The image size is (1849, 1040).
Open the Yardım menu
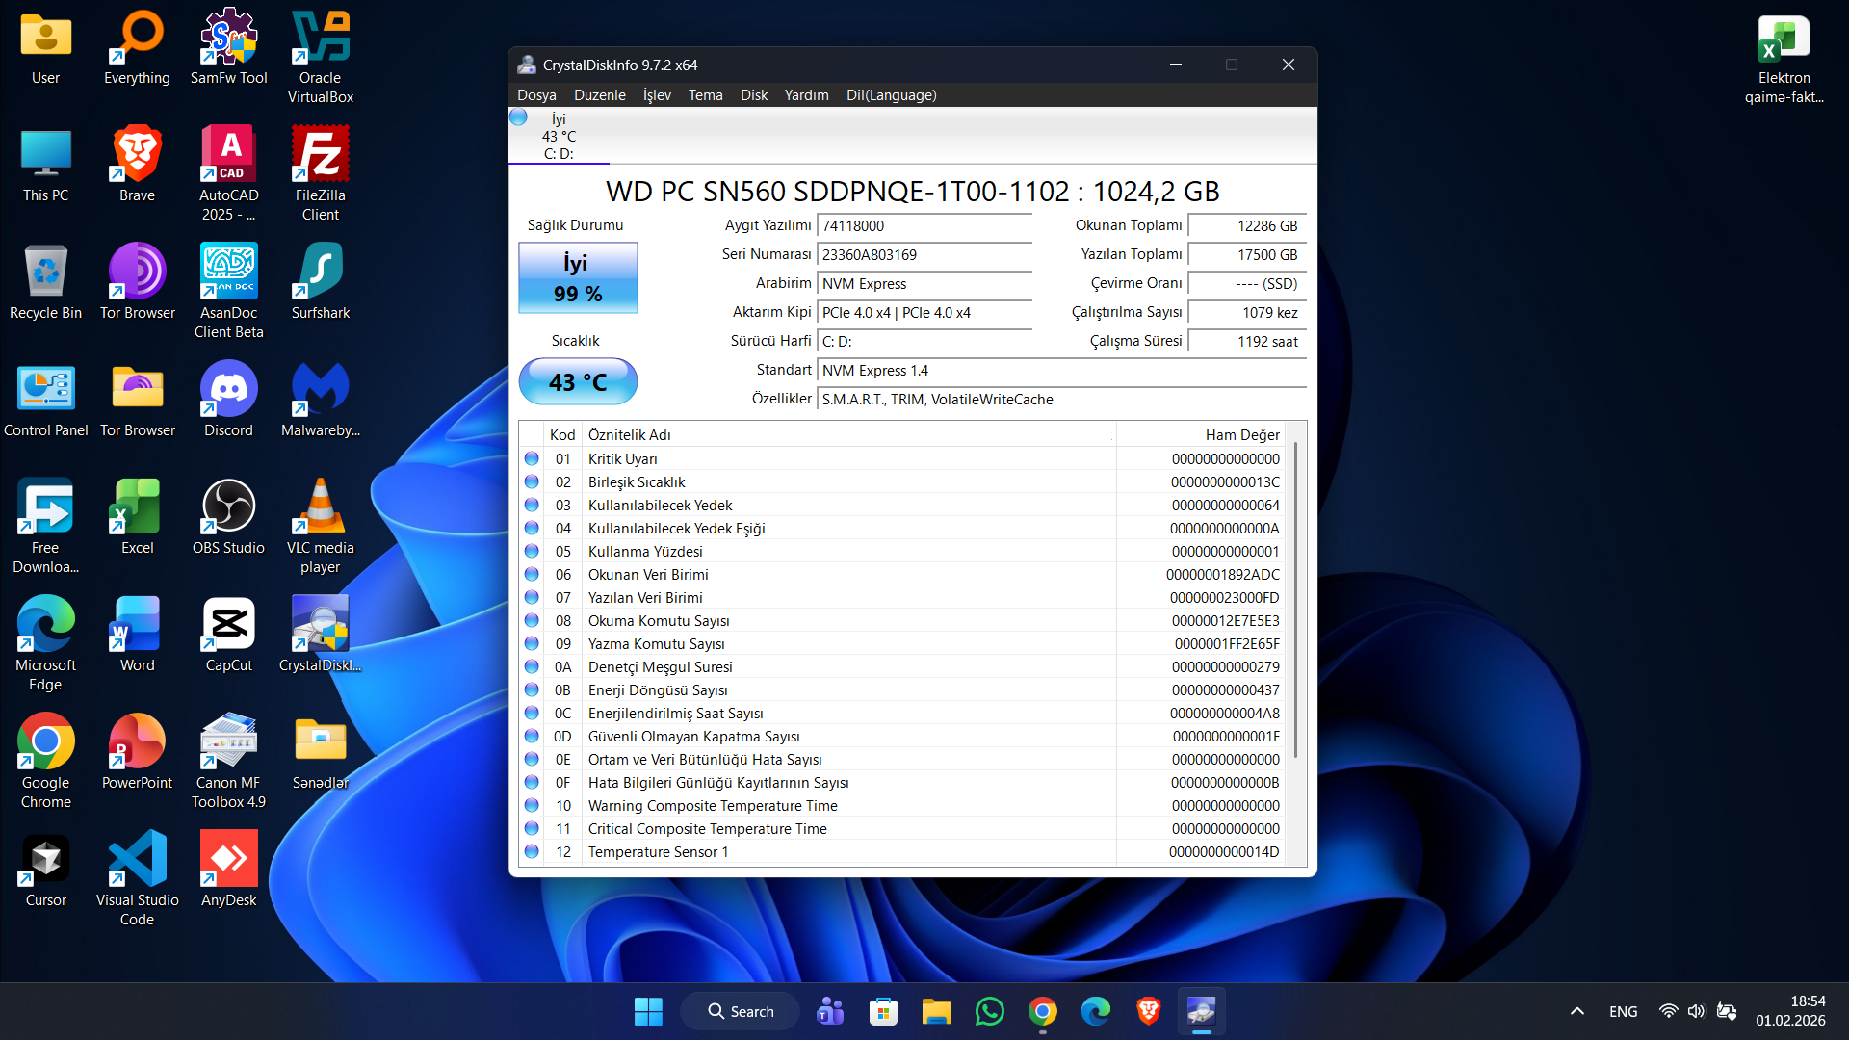pyautogui.click(x=806, y=95)
